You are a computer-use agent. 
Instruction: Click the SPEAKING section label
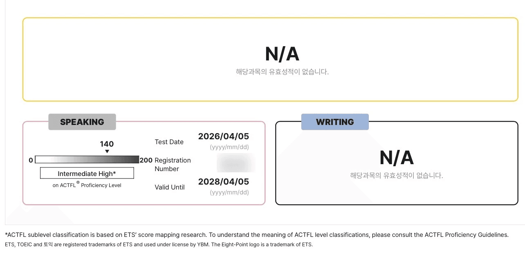pyautogui.click(x=82, y=122)
